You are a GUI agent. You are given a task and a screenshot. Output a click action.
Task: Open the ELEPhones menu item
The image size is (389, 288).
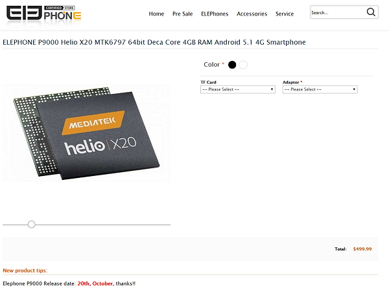tap(215, 14)
